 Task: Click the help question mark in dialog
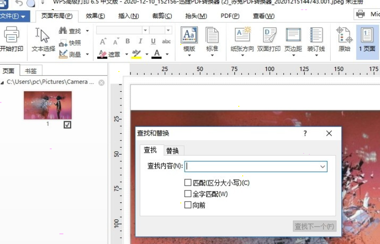(x=305, y=133)
